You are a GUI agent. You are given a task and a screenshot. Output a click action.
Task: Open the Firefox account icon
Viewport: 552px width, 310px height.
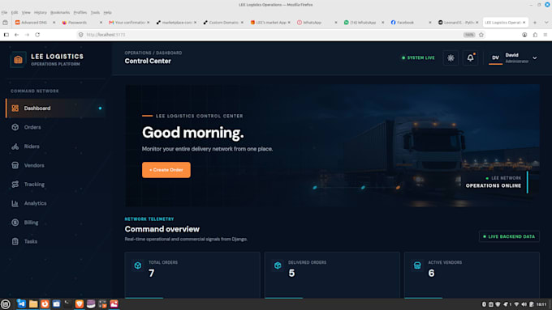pyautogui.click(x=524, y=35)
